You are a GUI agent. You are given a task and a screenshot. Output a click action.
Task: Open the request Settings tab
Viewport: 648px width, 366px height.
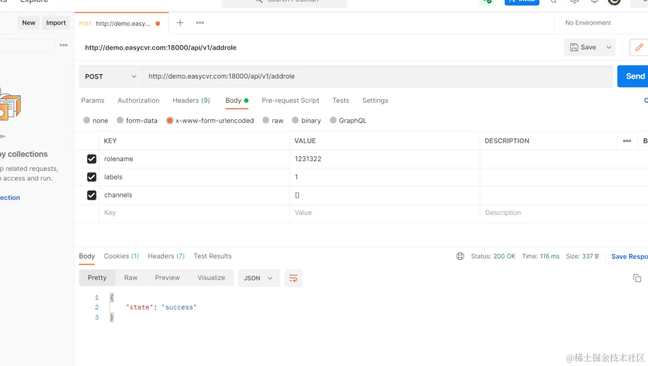pyautogui.click(x=375, y=100)
